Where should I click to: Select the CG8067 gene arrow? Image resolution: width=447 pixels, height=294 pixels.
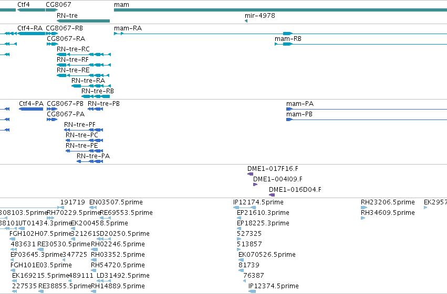click(51, 10)
